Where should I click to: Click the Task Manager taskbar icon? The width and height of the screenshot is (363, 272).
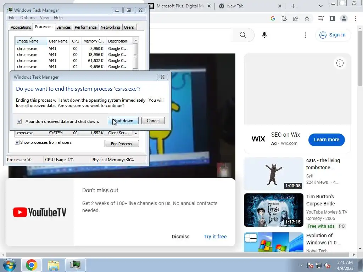click(x=76, y=265)
